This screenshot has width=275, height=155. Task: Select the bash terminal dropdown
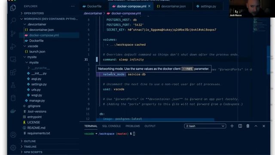205,126
